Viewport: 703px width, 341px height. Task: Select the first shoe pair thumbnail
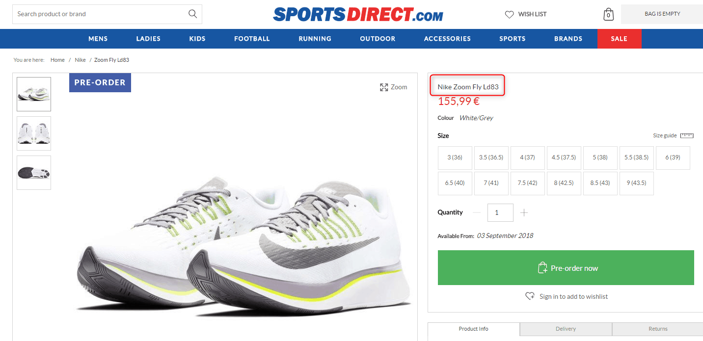[34, 94]
